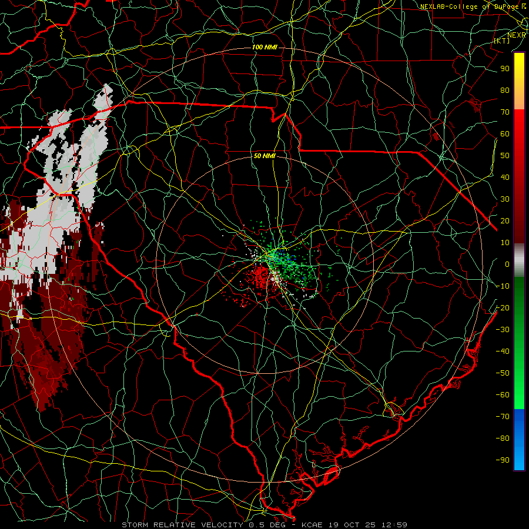The image size is (529, 529).
Task: Select the -10 value on velocity scale
Action: (x=503, y=286)
